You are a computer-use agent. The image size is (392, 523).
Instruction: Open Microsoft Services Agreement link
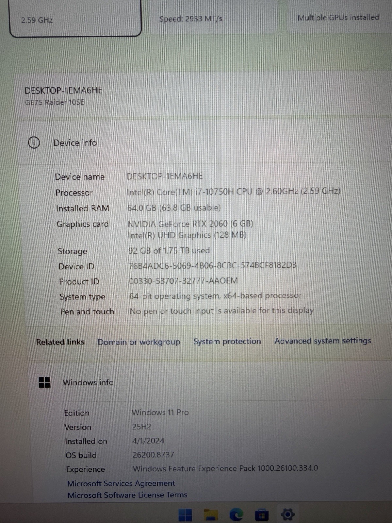coord(121,483)
